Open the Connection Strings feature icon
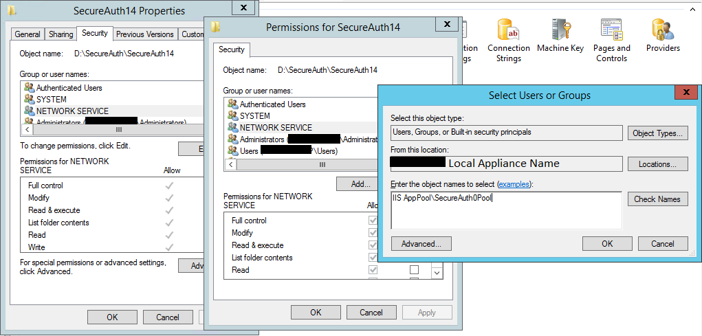Screen dimensions: 702x336 click(x=509, y=41)
